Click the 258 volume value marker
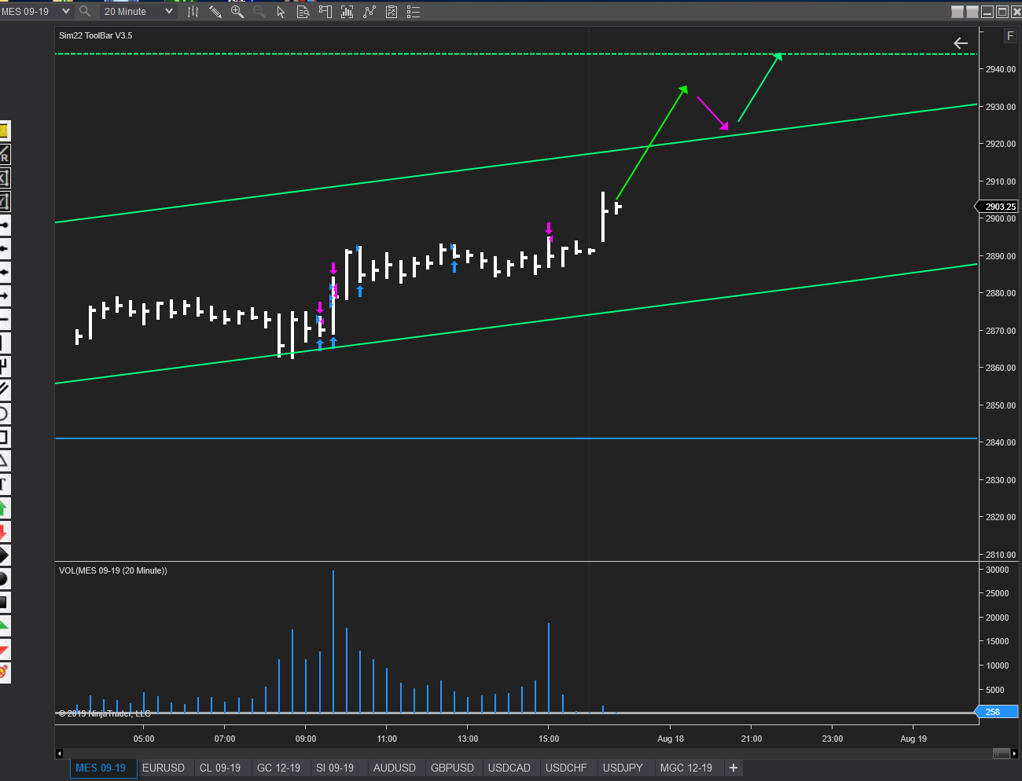This screenshot has width=1022, height=781. click(x=997, y=712)
